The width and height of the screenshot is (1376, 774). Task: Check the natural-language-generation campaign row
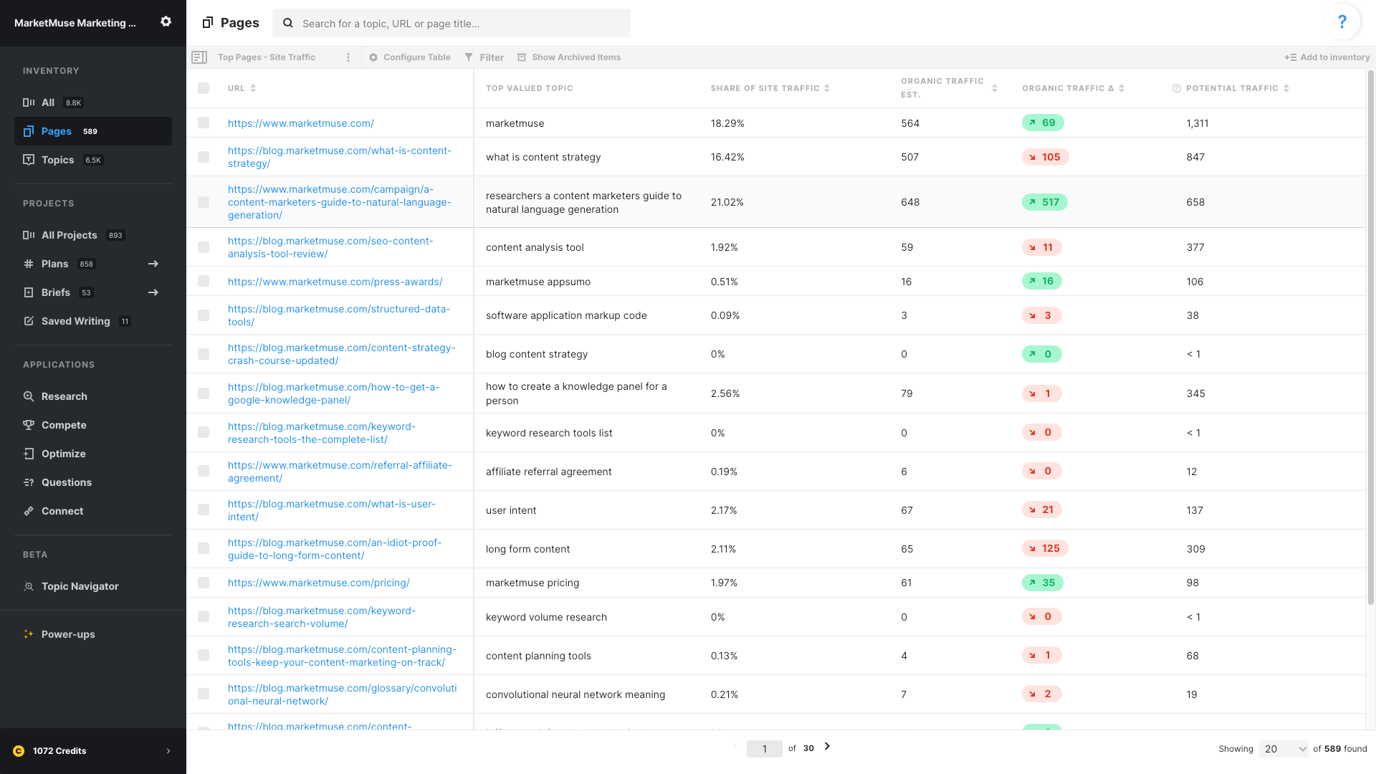coord(204,202)
